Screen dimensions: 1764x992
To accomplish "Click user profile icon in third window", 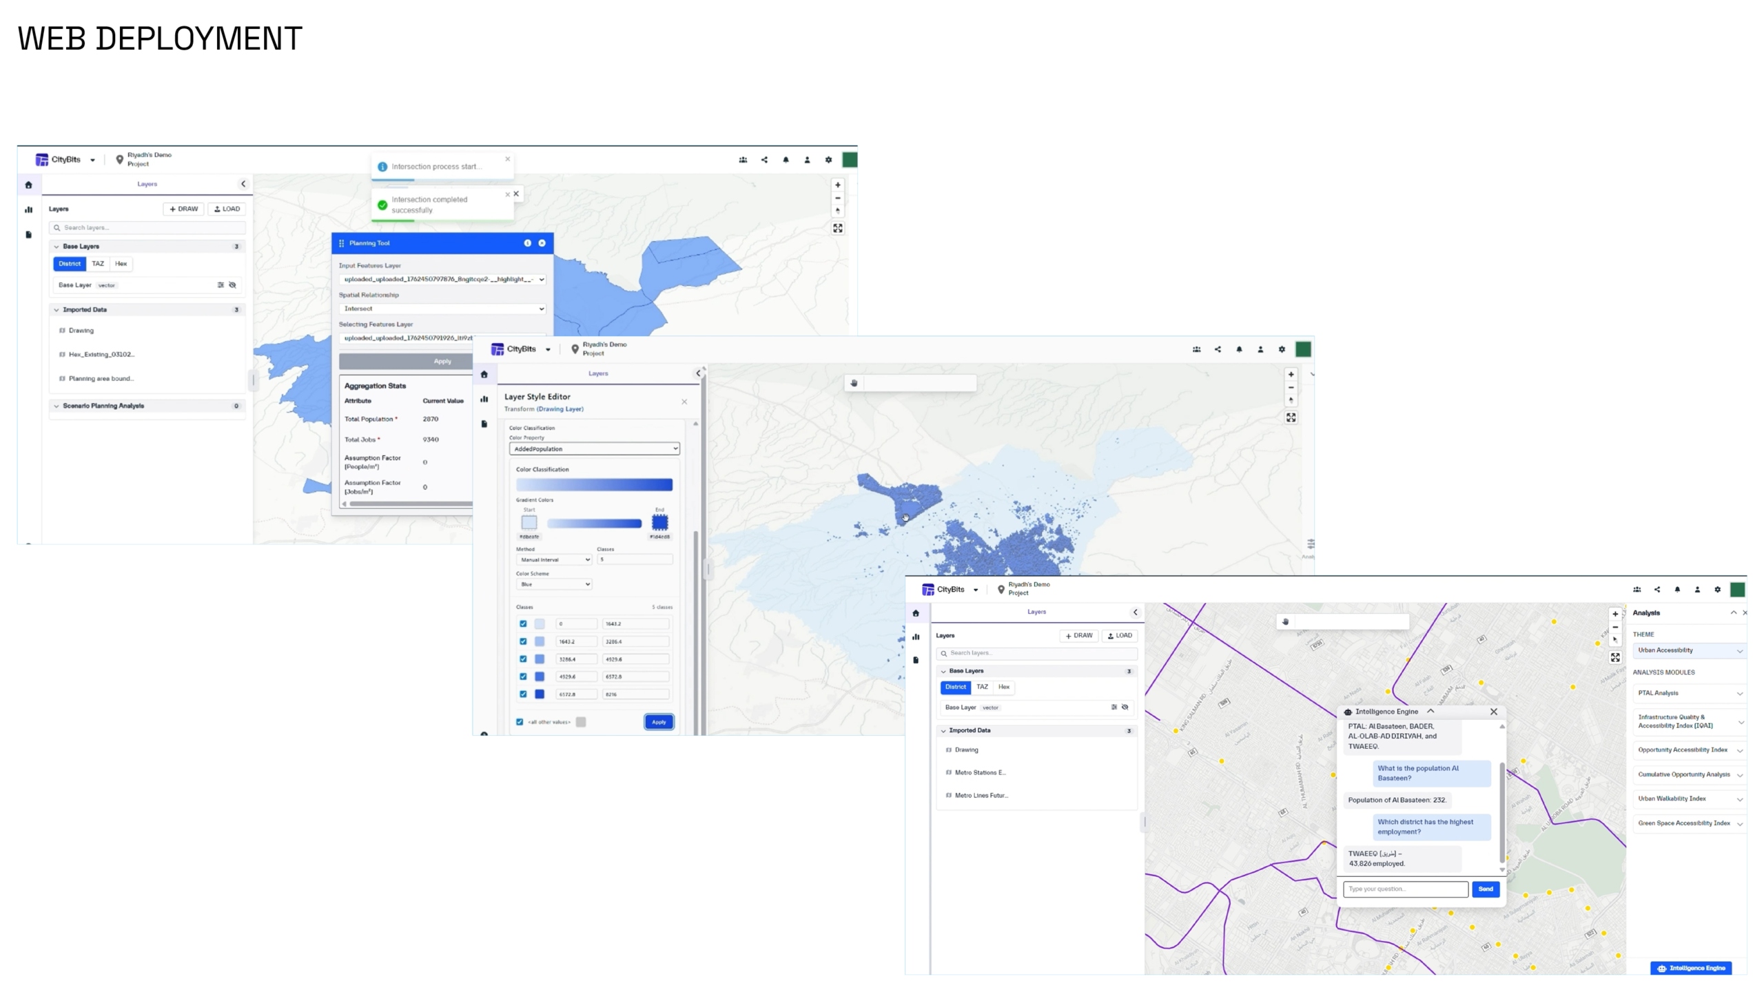I will pyautogui.click(x=1697, y=590).
